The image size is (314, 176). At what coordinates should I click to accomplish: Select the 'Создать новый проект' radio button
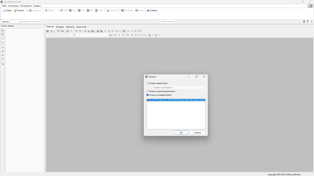pos(148,83)
